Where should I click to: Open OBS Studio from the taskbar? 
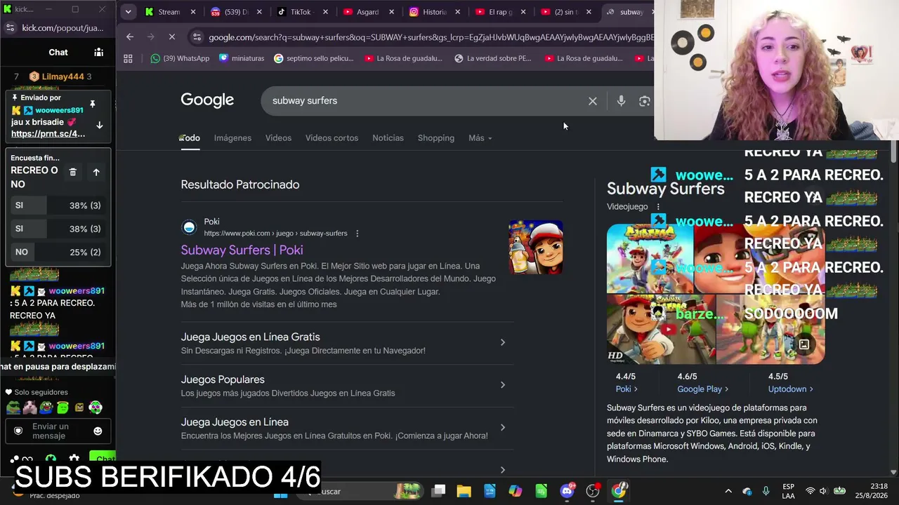(593, 491)
